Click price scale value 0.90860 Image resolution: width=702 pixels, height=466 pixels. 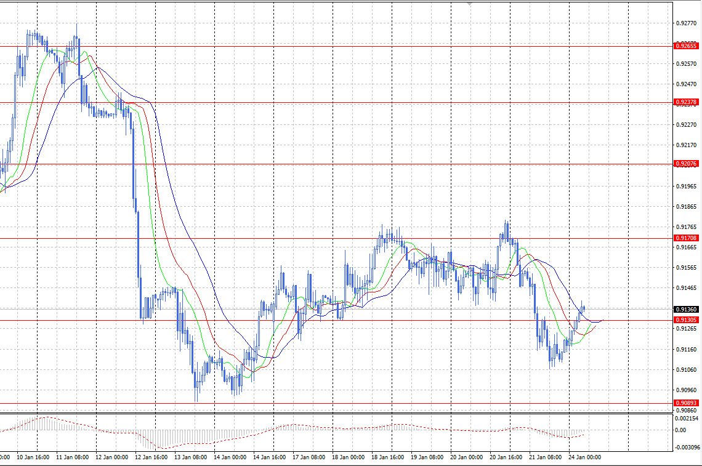[687, 410]
